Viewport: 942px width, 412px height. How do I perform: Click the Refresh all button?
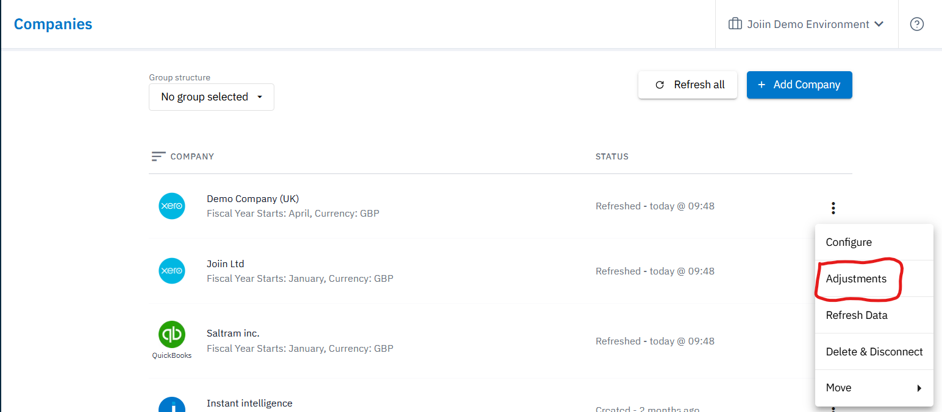click(688, 85)
